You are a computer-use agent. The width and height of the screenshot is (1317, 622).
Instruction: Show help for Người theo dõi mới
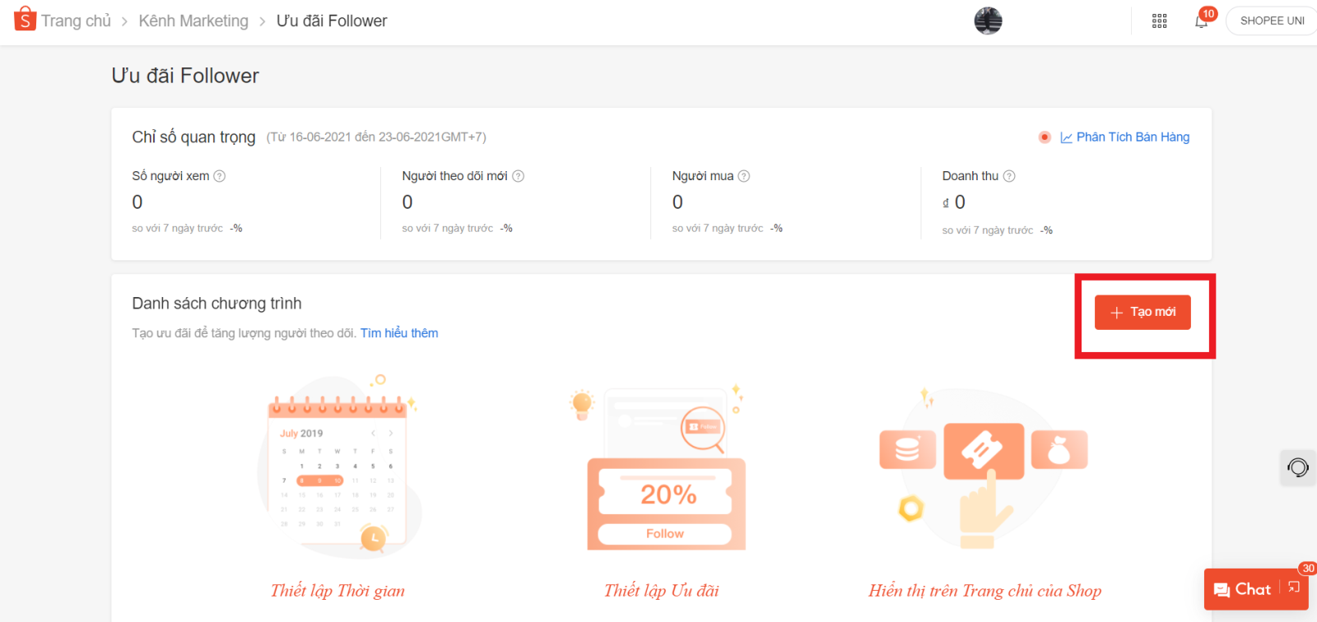[x=519, y=176]
